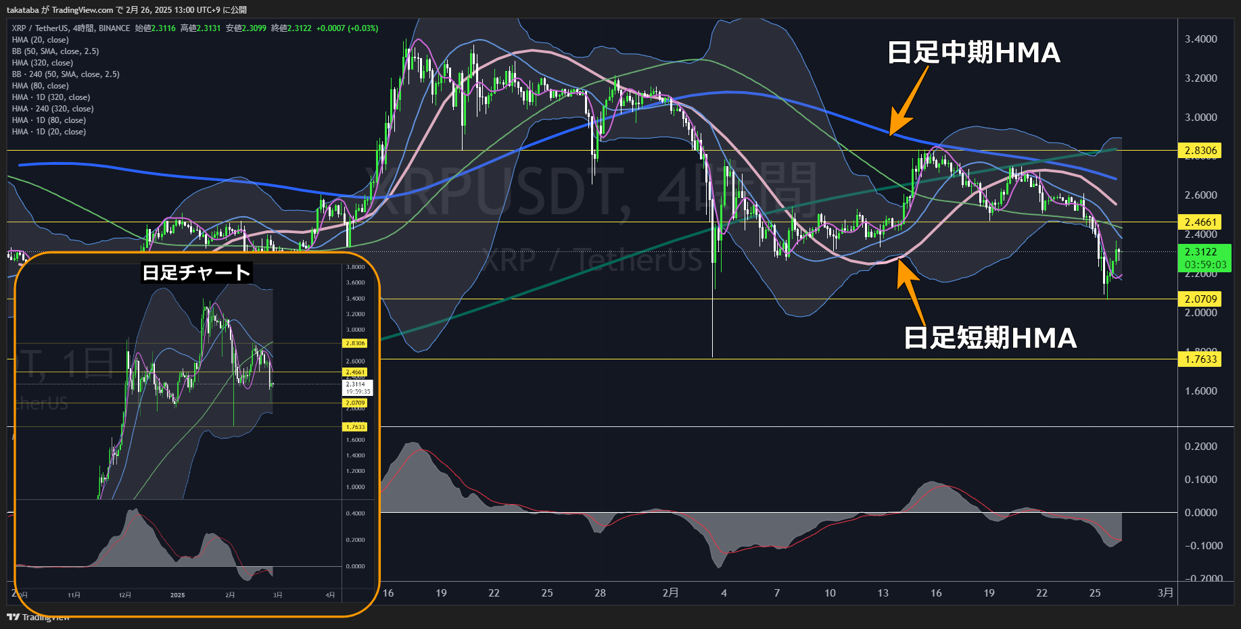The height and width of the screenshot is (629, 1241).
Task: Open the XRP / TetherUS symbol title
Action: click(x=71, y=28)
